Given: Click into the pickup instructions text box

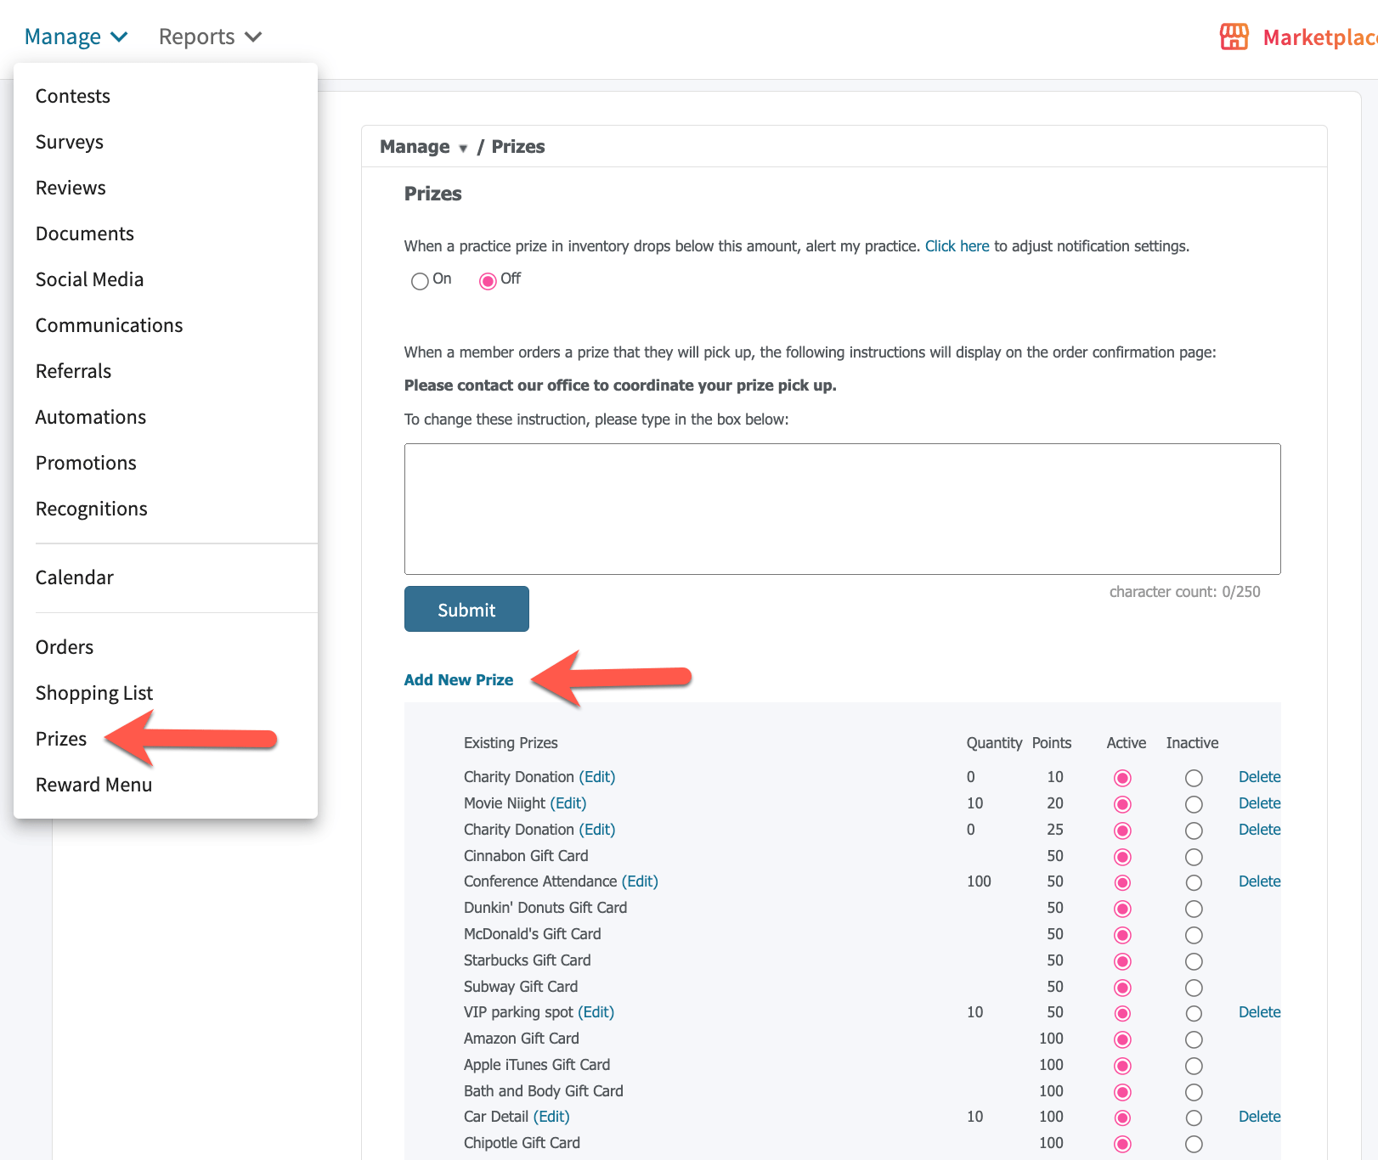Looking at the screenshot, I should click(843, 509).
